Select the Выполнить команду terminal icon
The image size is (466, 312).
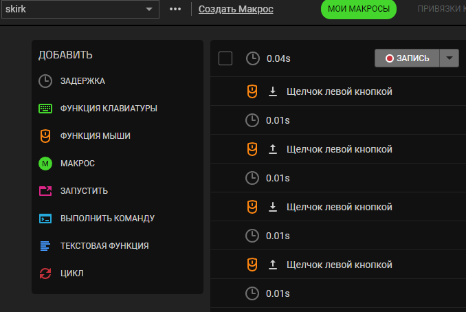click(x=45, y=219)
